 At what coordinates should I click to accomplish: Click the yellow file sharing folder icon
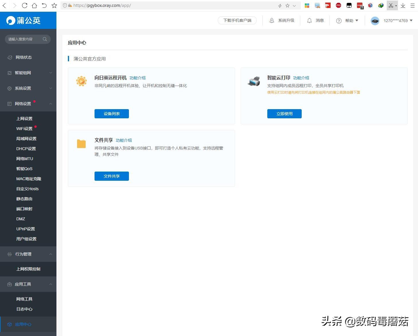81,144
